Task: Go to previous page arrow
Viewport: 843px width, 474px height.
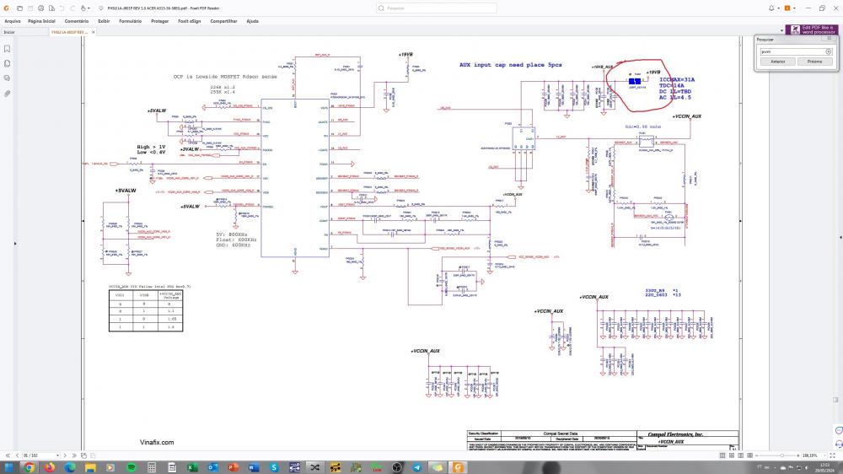Action: [x=17, y=455]
